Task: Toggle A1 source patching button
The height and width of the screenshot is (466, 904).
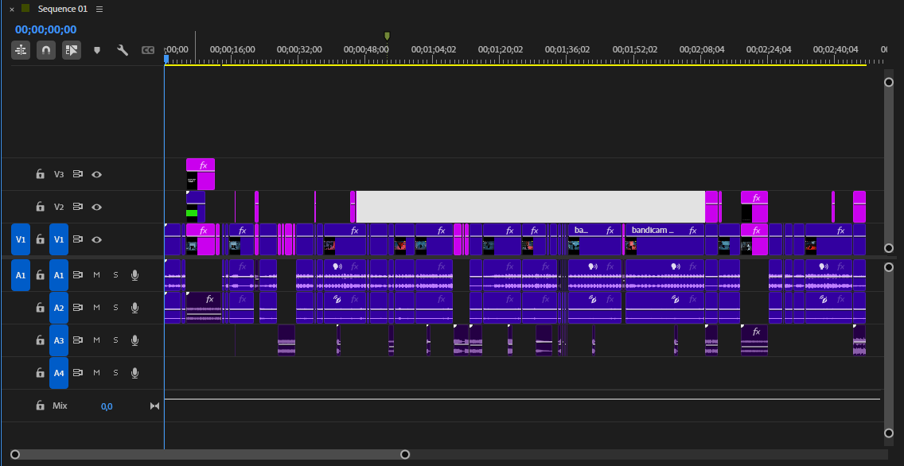Action: [x=21, y=275]
